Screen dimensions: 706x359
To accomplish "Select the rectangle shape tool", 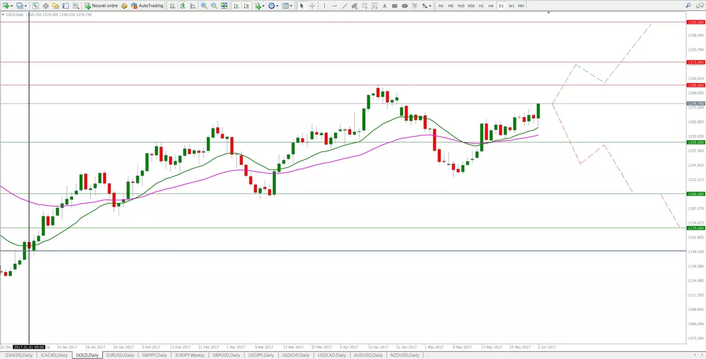I will click(394, 6).
